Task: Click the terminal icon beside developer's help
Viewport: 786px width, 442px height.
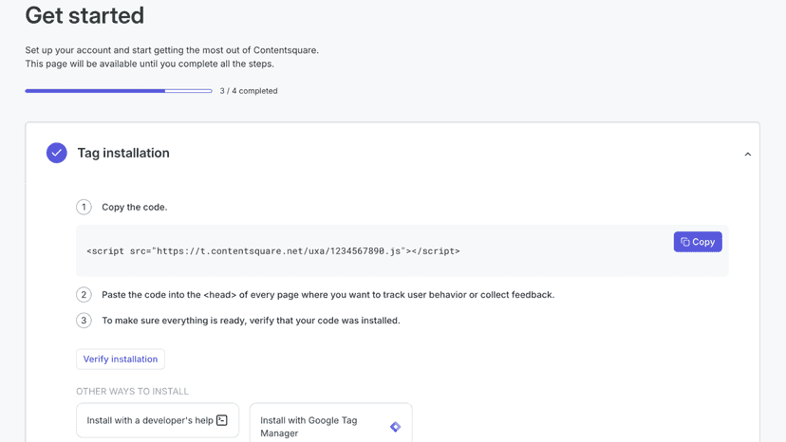Action: click(221, 420)
